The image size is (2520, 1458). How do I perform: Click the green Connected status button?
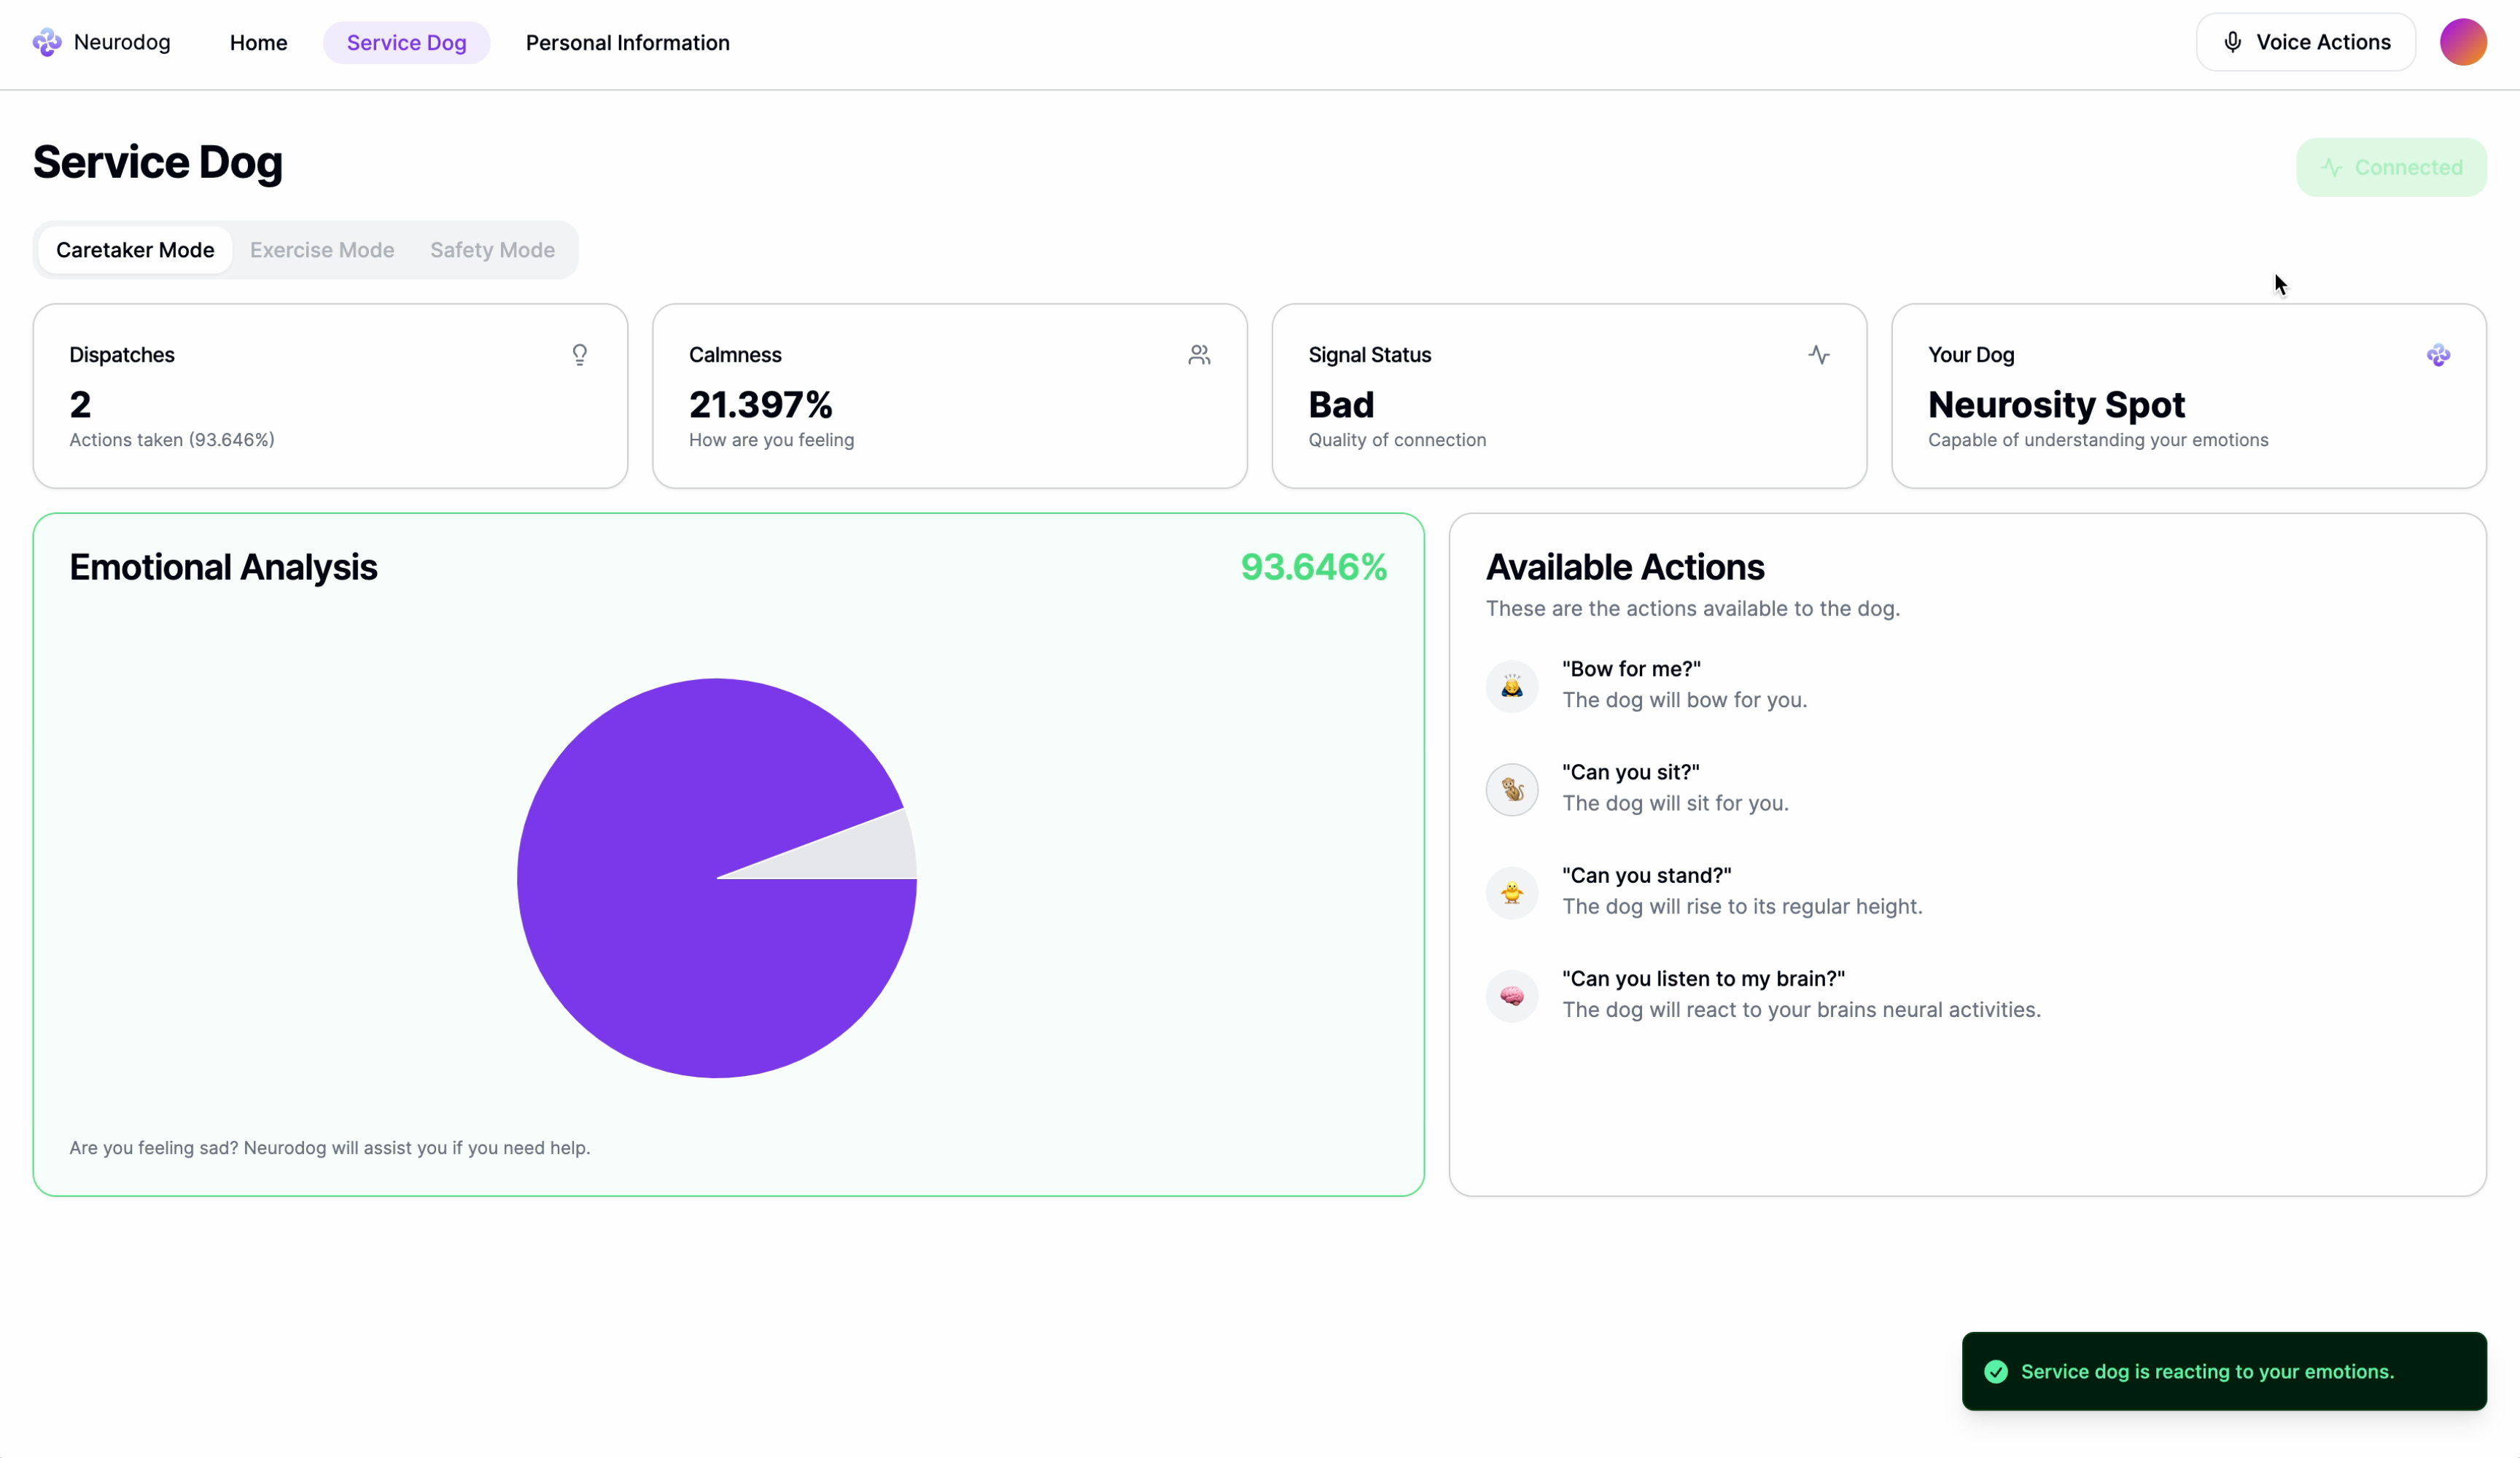tap(2390, 167)
